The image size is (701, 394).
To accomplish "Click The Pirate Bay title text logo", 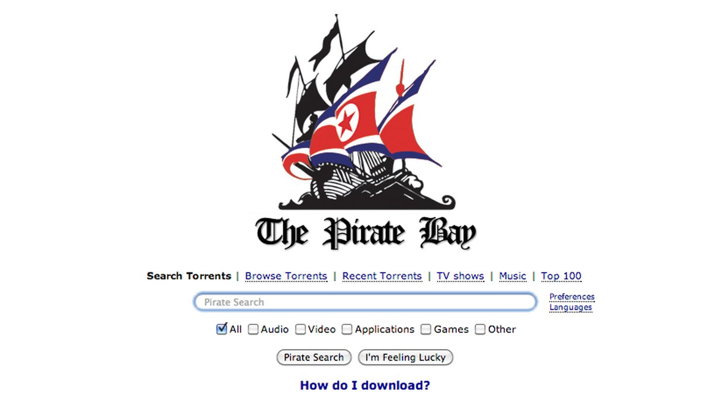I will (366, 232).
